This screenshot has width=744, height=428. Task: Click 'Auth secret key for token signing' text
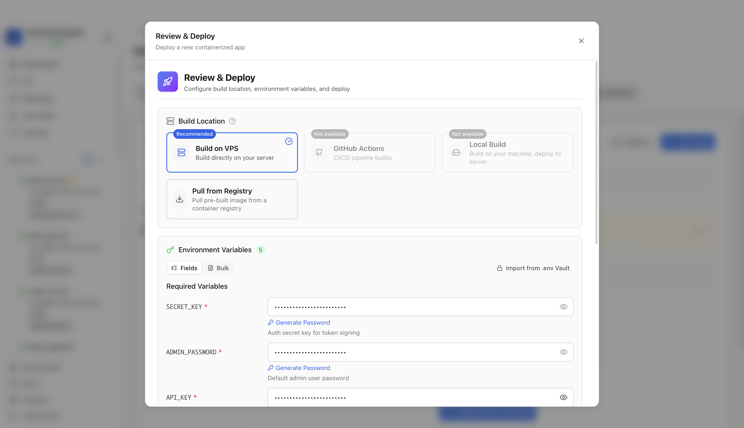(313, 333)
